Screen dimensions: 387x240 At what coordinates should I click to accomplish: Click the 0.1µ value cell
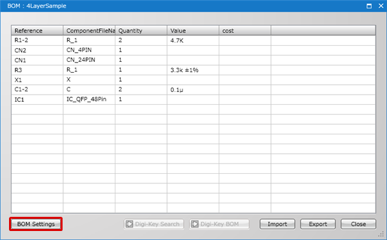click(x=193, y=89)
